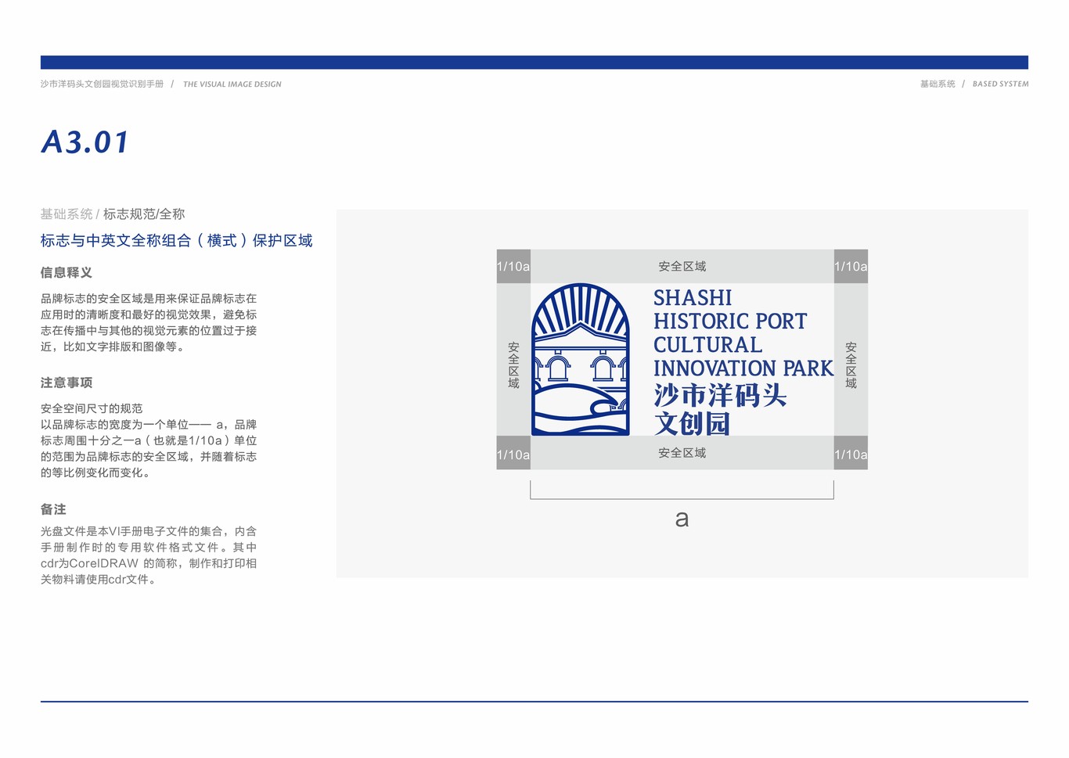Click the gray 基础系统 breadcrumb text

(x=67, y=214)
